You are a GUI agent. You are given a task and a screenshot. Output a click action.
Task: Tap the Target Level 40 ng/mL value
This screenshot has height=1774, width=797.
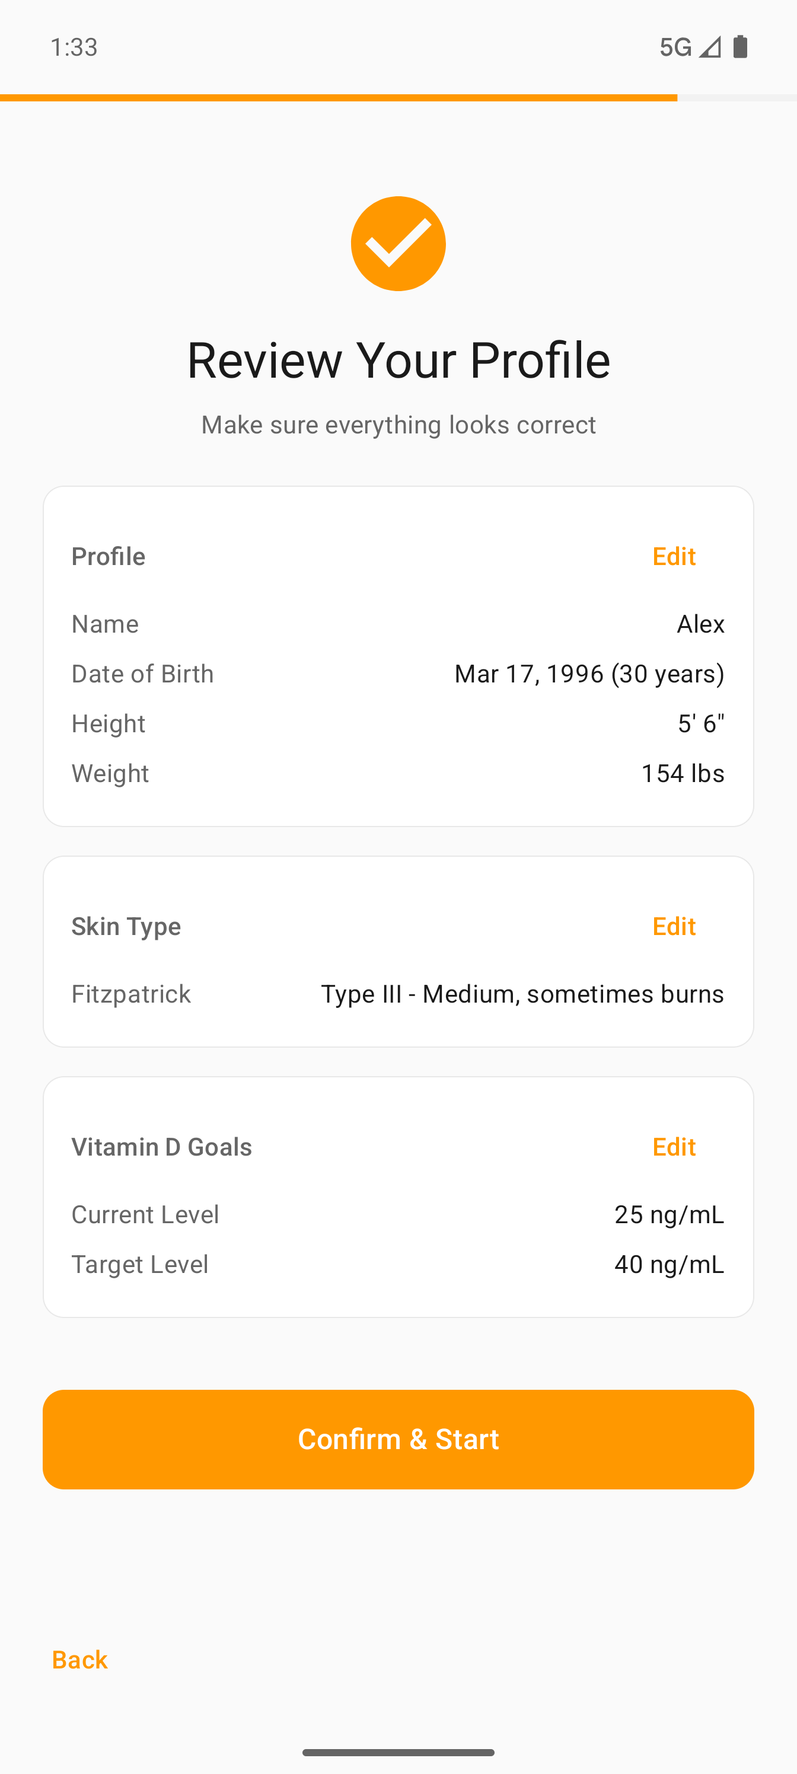click(668, 1264)
